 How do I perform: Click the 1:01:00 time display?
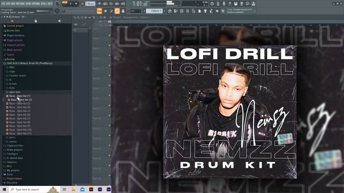pos(140,4)
